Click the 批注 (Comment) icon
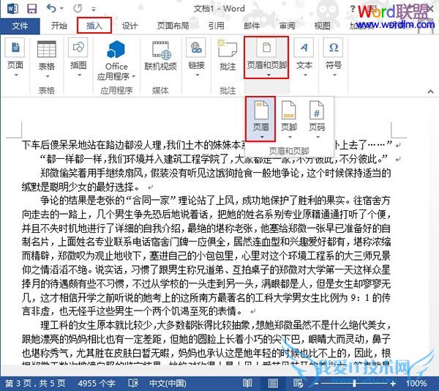This screenshot has height=391, width=439. pyautogui.click(x=228, y=48)
